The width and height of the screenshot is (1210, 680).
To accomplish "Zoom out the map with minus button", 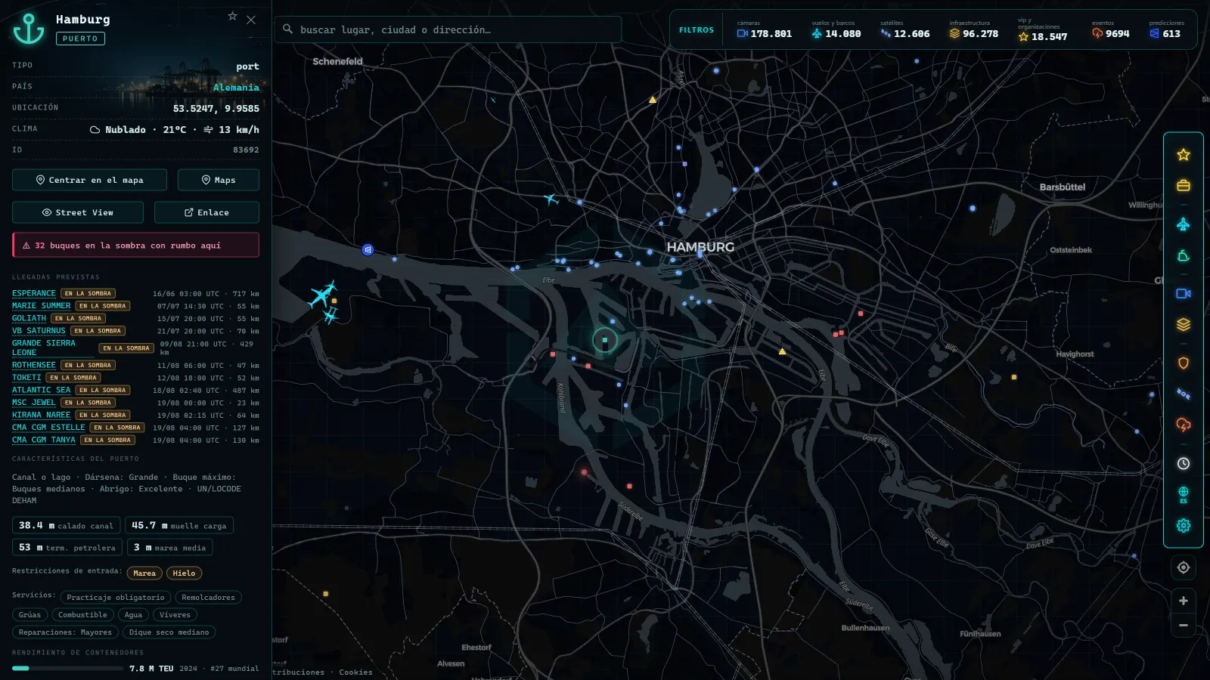I will point(1184,626).
